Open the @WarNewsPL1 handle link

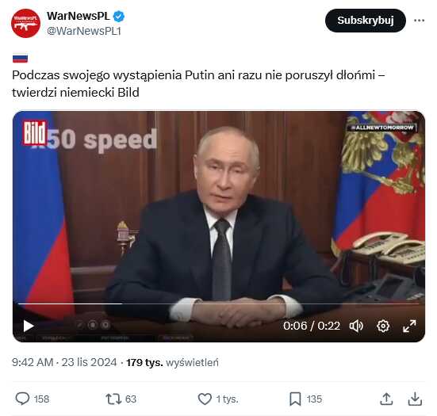click(84, 31)
